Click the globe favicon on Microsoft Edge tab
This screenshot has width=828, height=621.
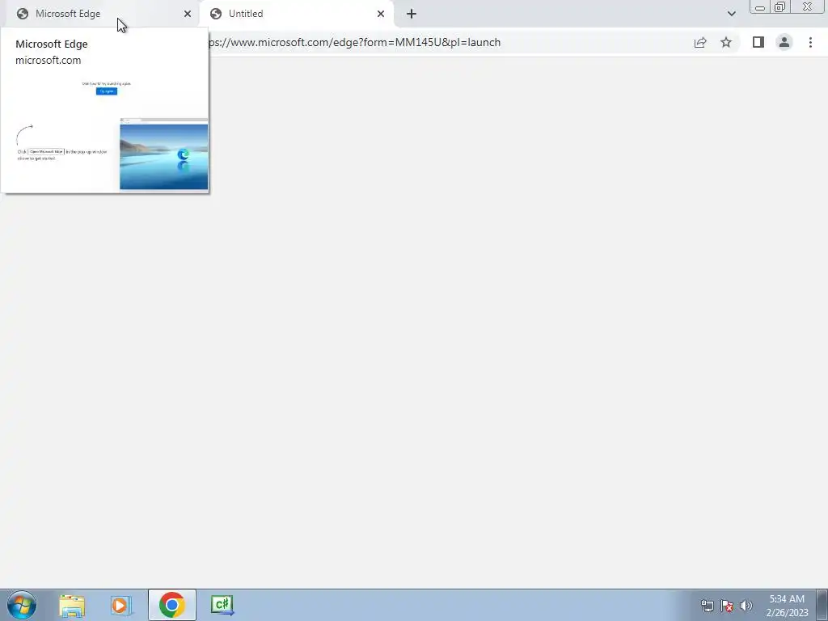[x=22, y=14]
